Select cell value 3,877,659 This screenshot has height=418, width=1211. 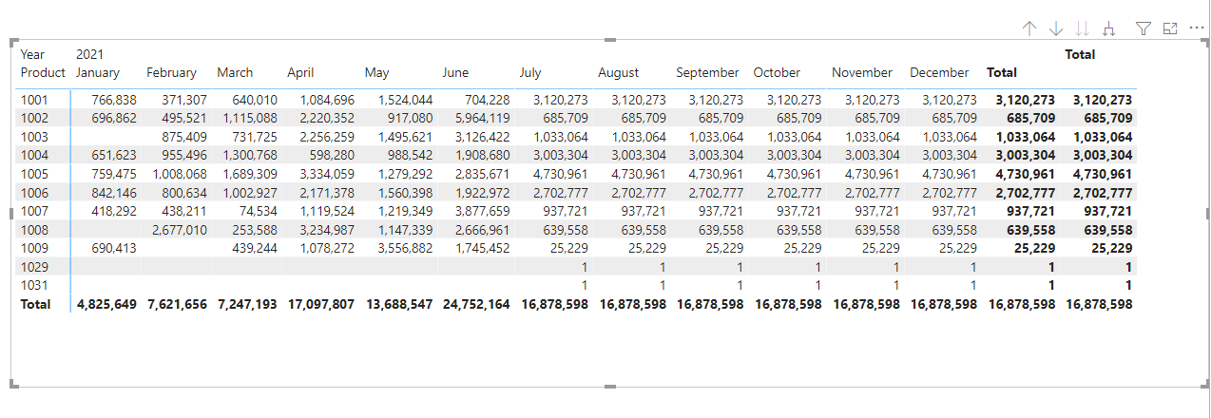[x=483, y=211]
